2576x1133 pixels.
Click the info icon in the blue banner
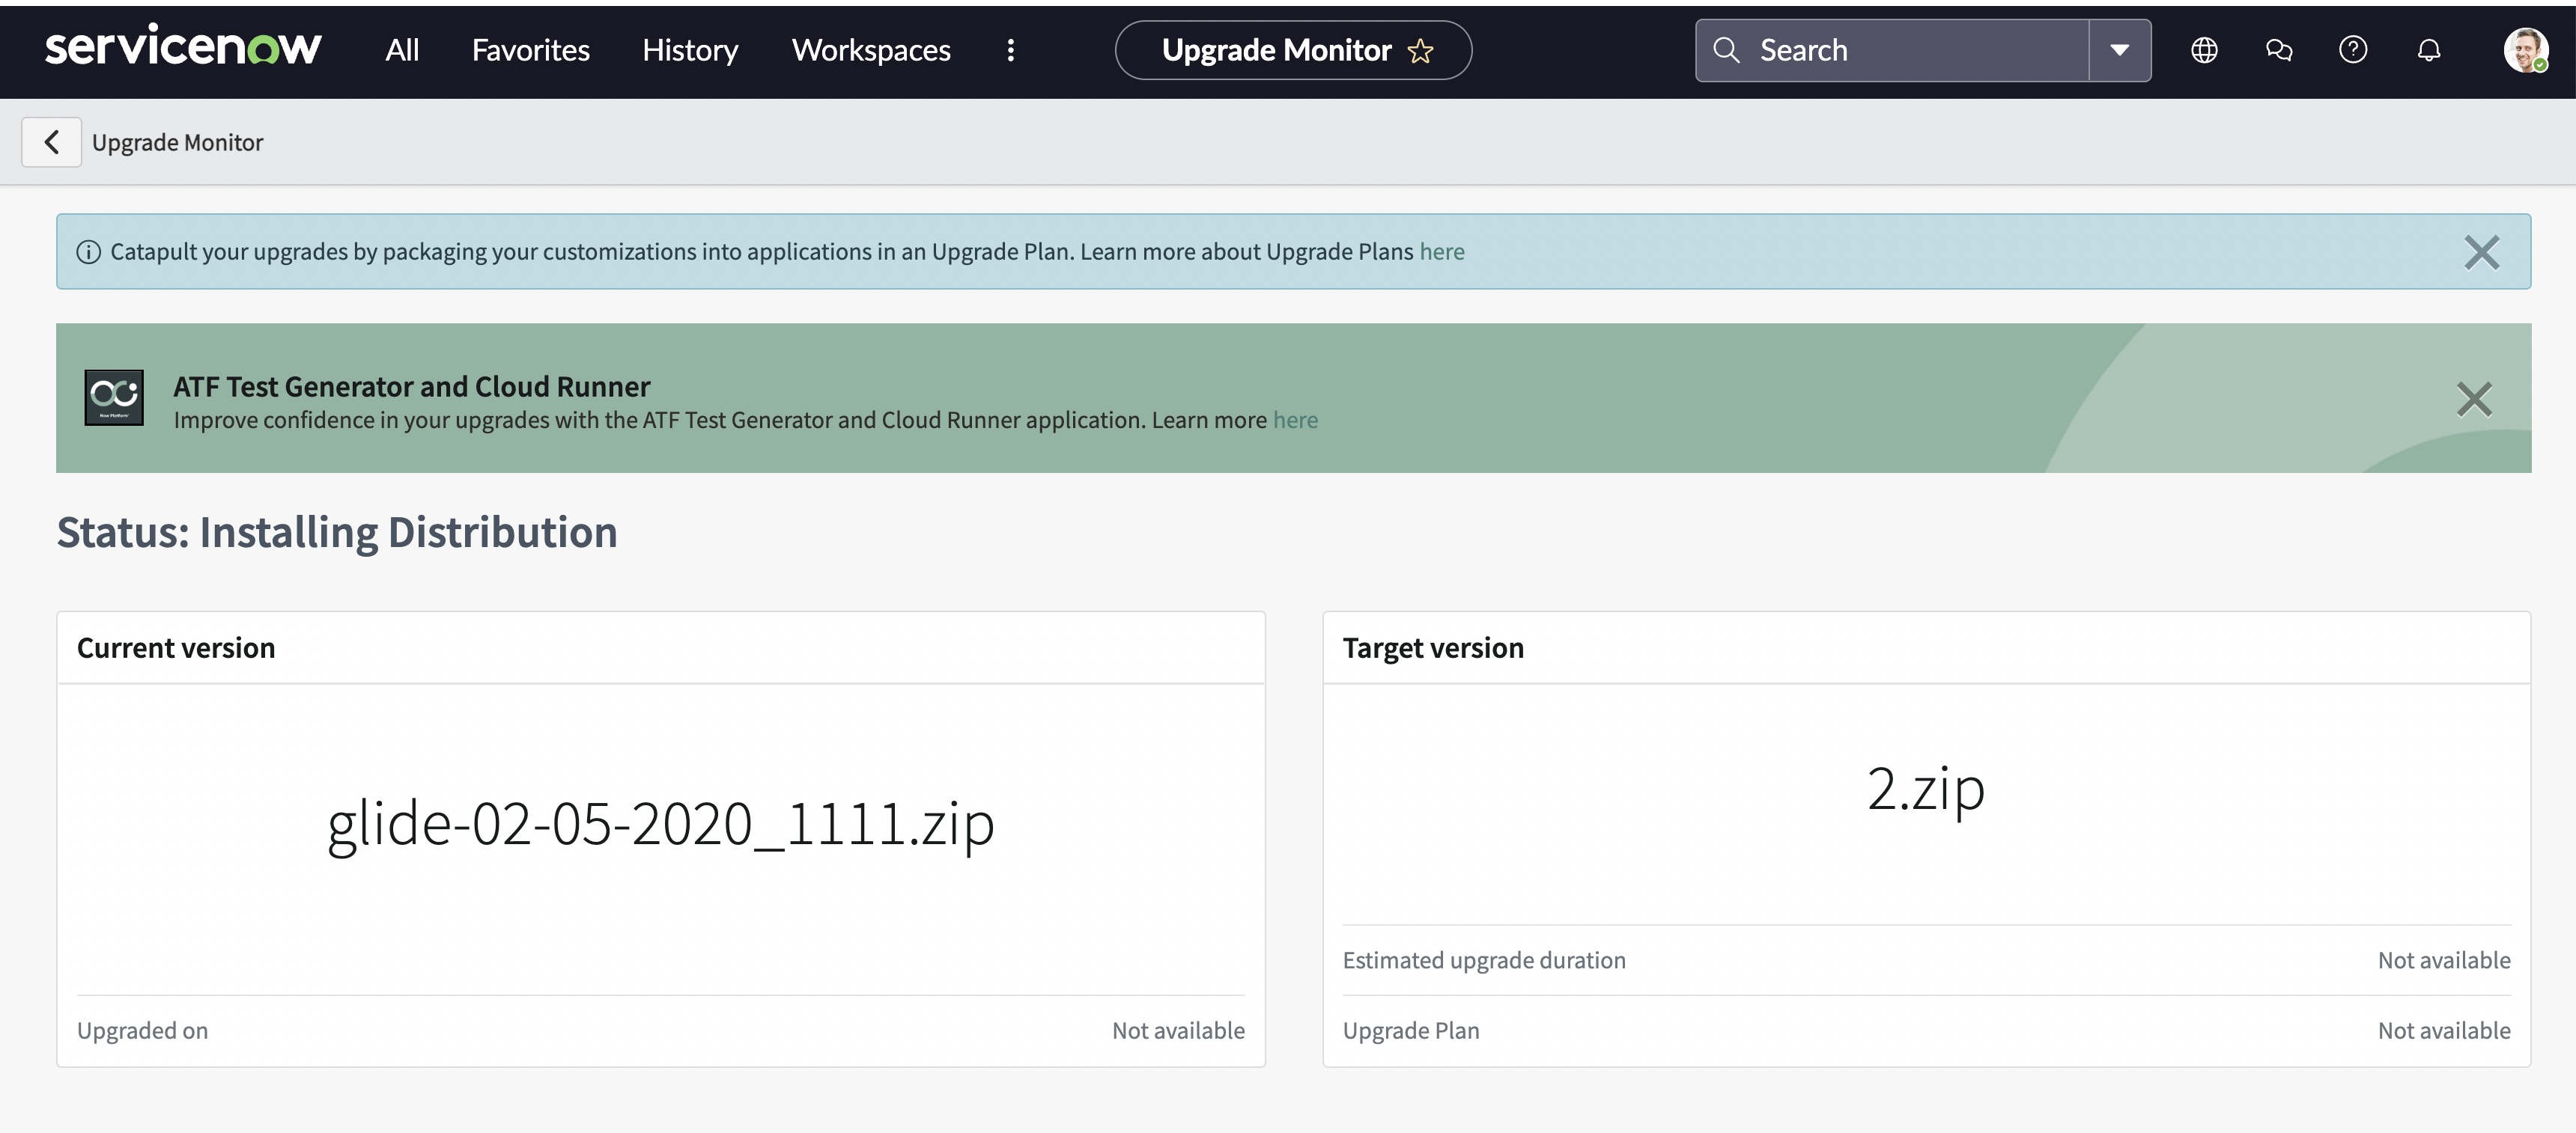89,251
